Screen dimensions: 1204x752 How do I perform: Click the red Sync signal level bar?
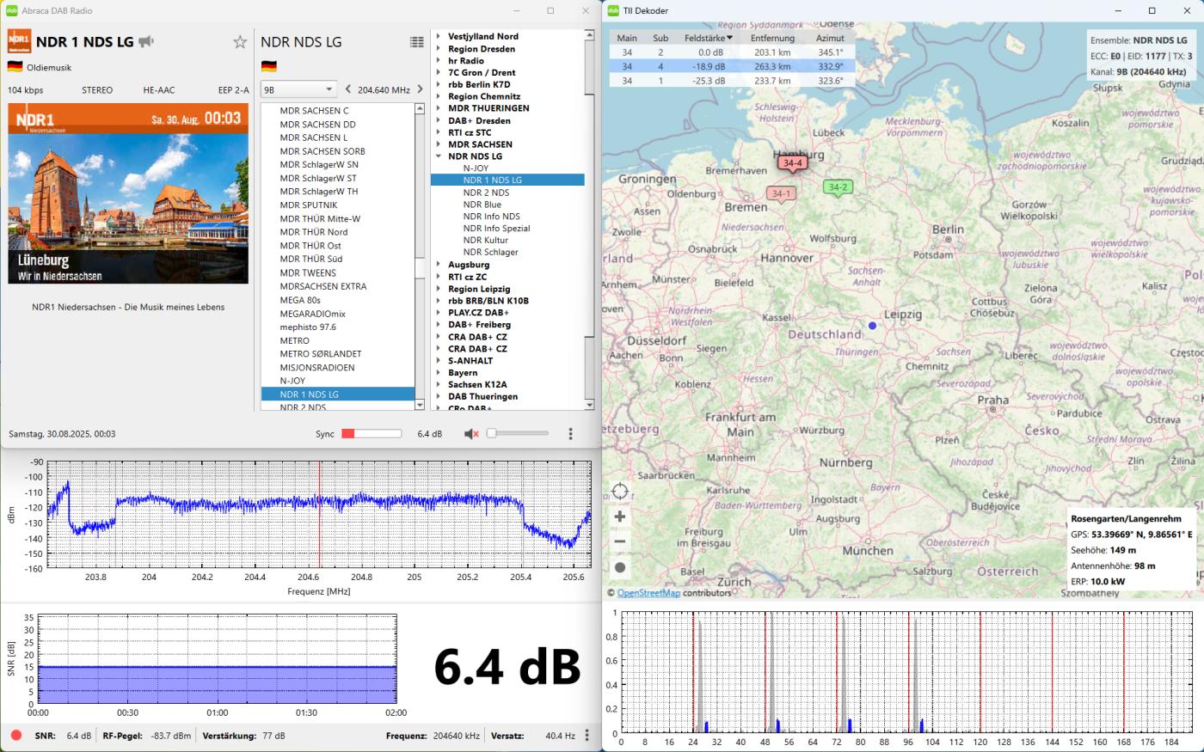(x=372, y=434)
